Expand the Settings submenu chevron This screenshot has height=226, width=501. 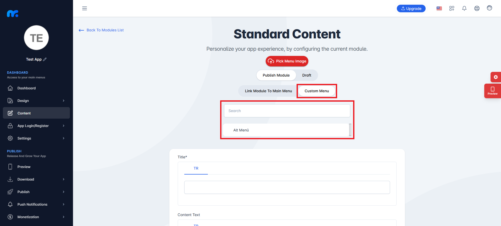(64, 138)
